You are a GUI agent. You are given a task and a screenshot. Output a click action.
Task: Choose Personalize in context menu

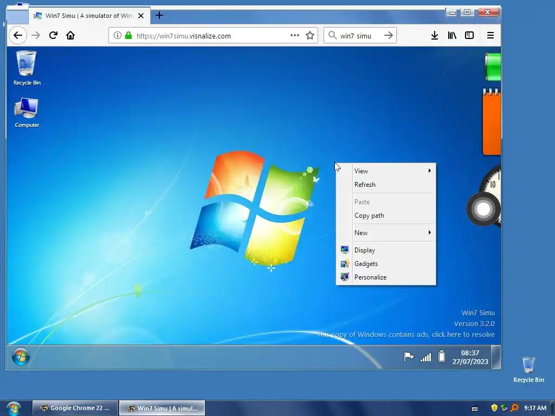point(386,277)
